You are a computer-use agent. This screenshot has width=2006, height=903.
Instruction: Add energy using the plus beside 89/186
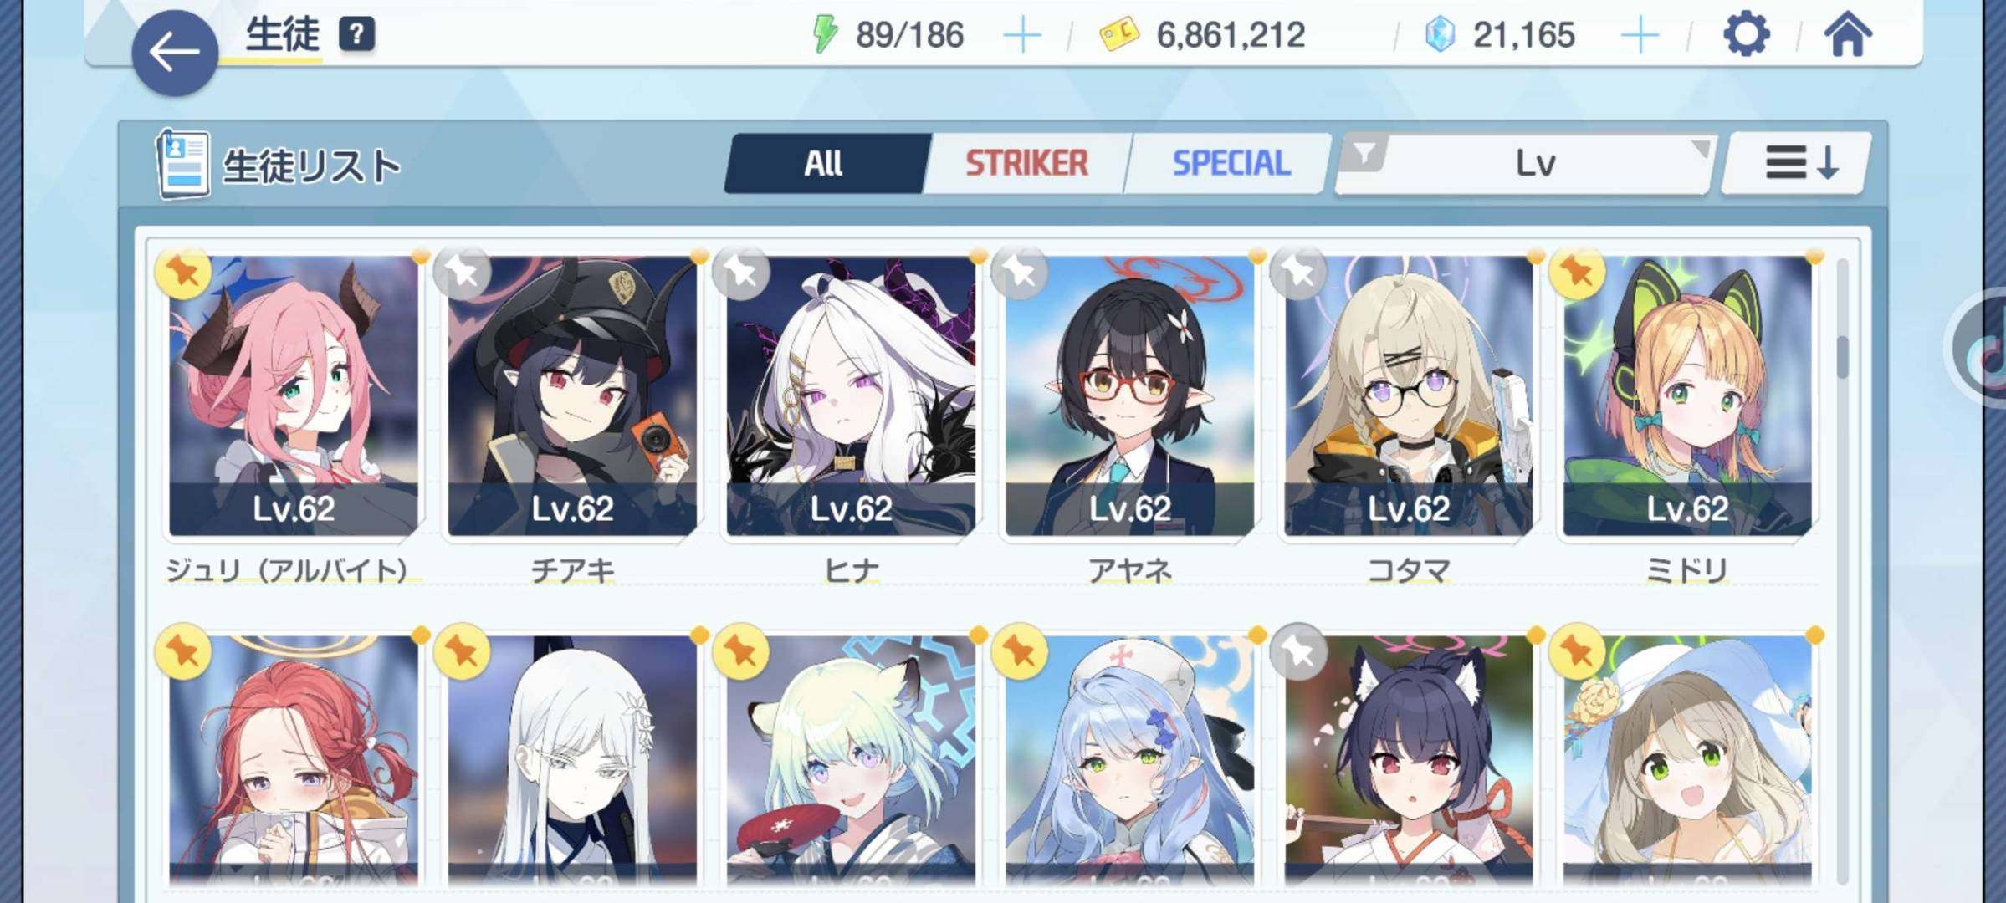click(1022, 35)
